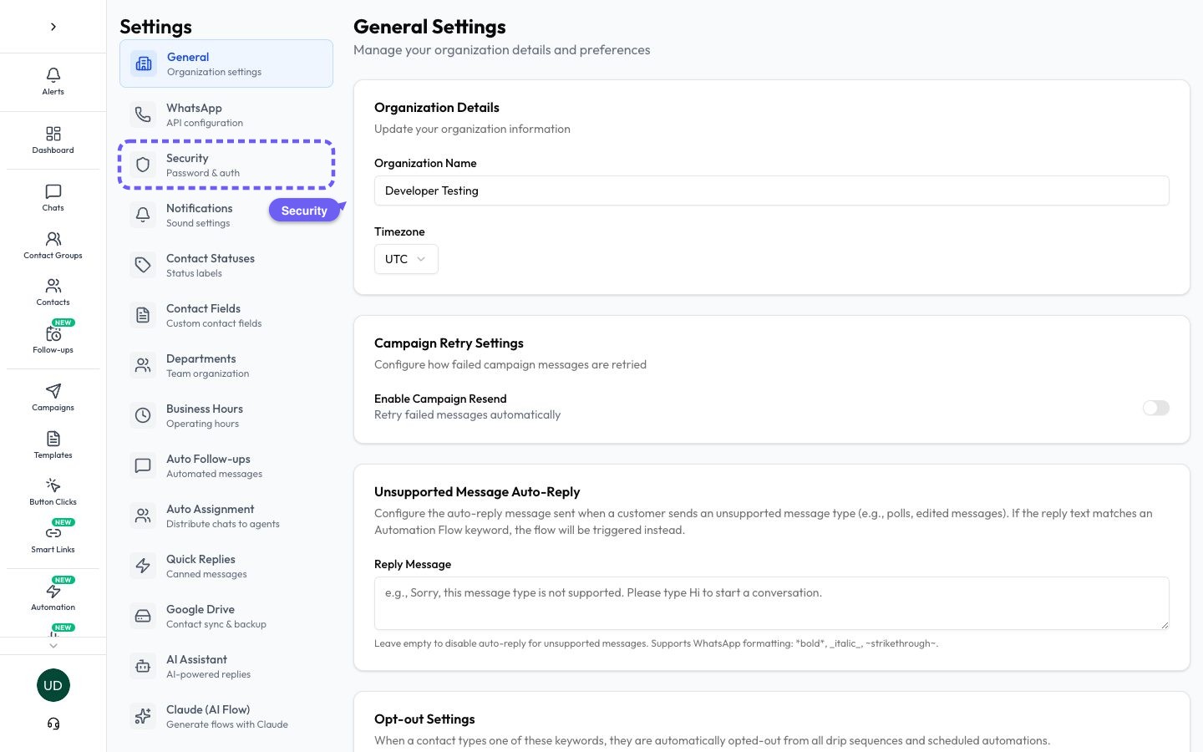The image size is (1203, 752).
Task: Show more sidebar items via down chevron
Action: [x=53, y=645]
